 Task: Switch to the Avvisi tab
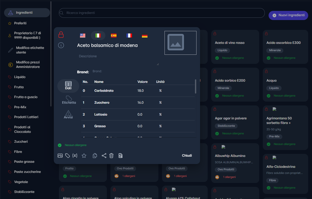pyautogui.click(x=68, y=115)
